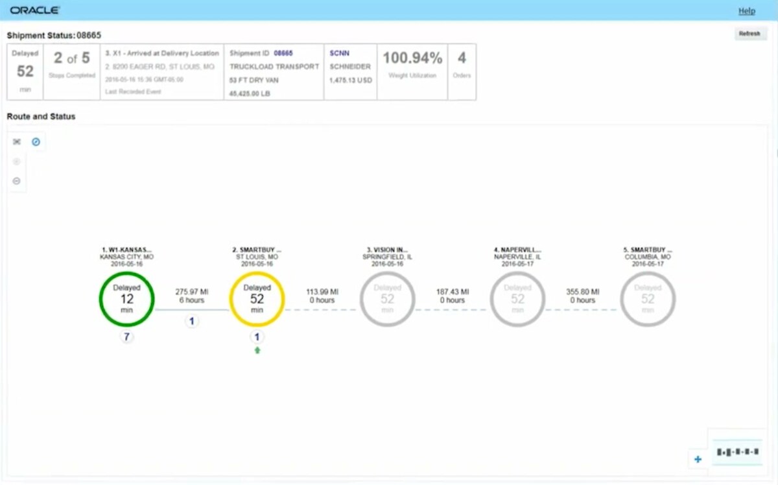
Task: Open the badge 1 on 275.97 MI leg
Action: [x=192, y=322]
